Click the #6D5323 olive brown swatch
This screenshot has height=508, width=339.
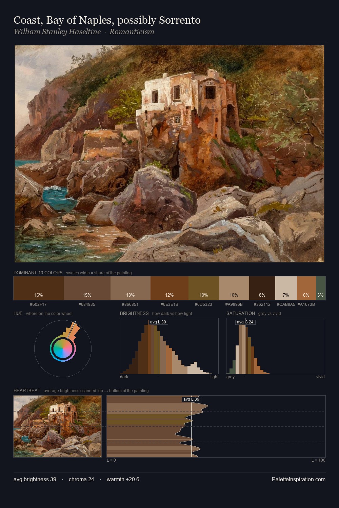[x=204, y=288]
